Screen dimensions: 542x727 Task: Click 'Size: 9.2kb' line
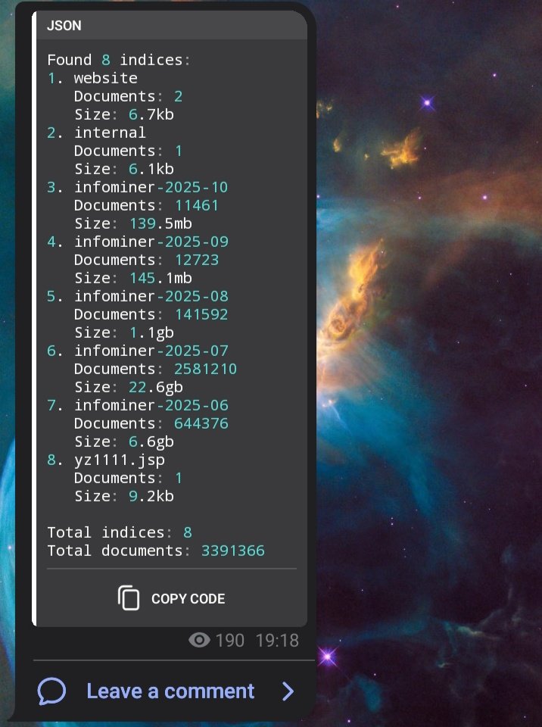[124, 496]
